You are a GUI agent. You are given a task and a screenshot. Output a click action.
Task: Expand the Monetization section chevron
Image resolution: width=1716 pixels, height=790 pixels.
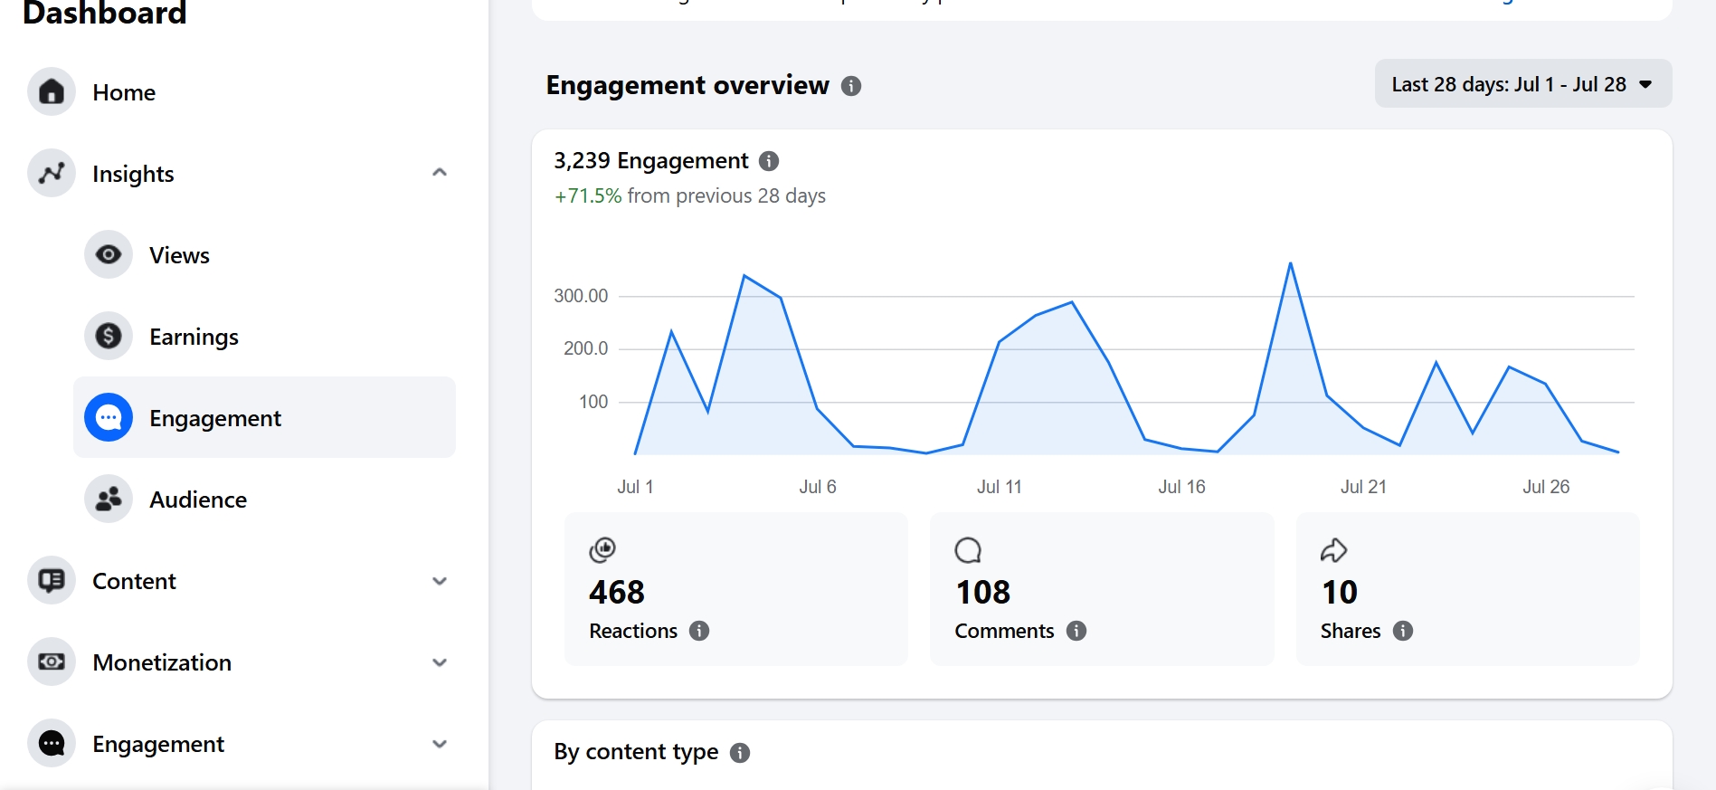pos(440,662)
